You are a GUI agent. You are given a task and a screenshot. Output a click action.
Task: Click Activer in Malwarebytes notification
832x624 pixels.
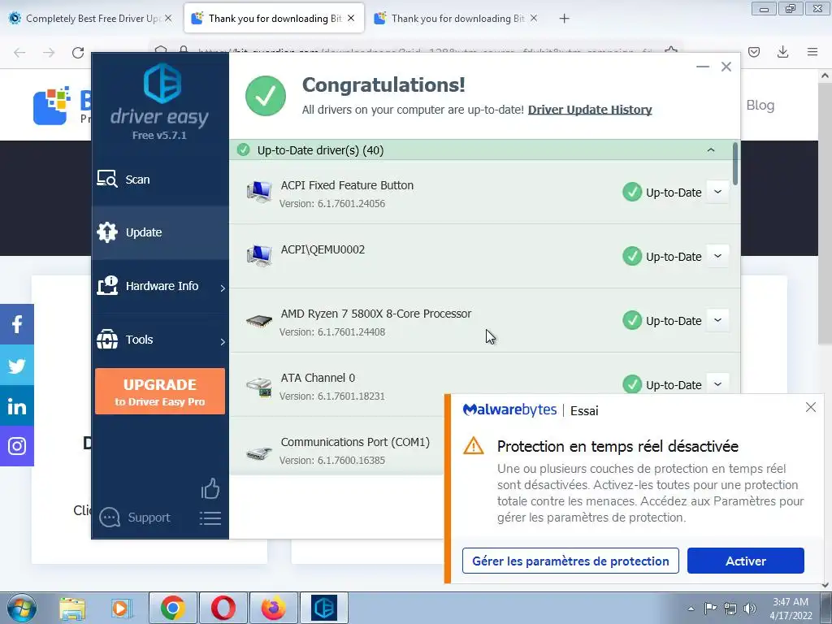pyautogui.click(x=746, y=561)
